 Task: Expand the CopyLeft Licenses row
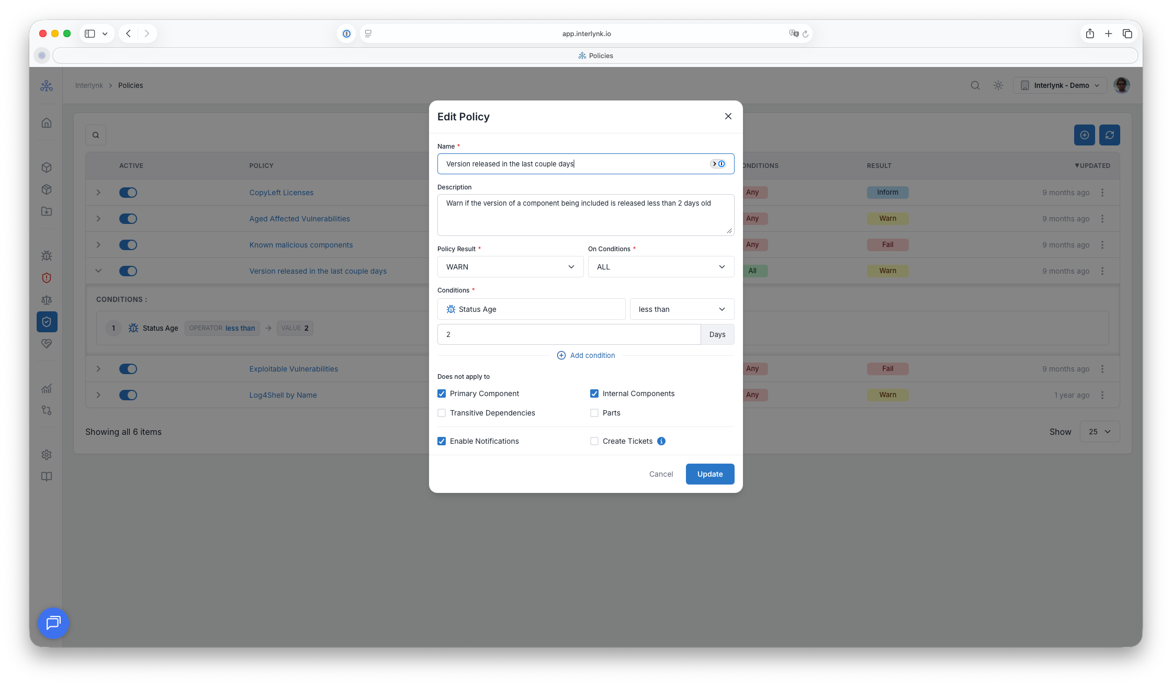point(98,193)
